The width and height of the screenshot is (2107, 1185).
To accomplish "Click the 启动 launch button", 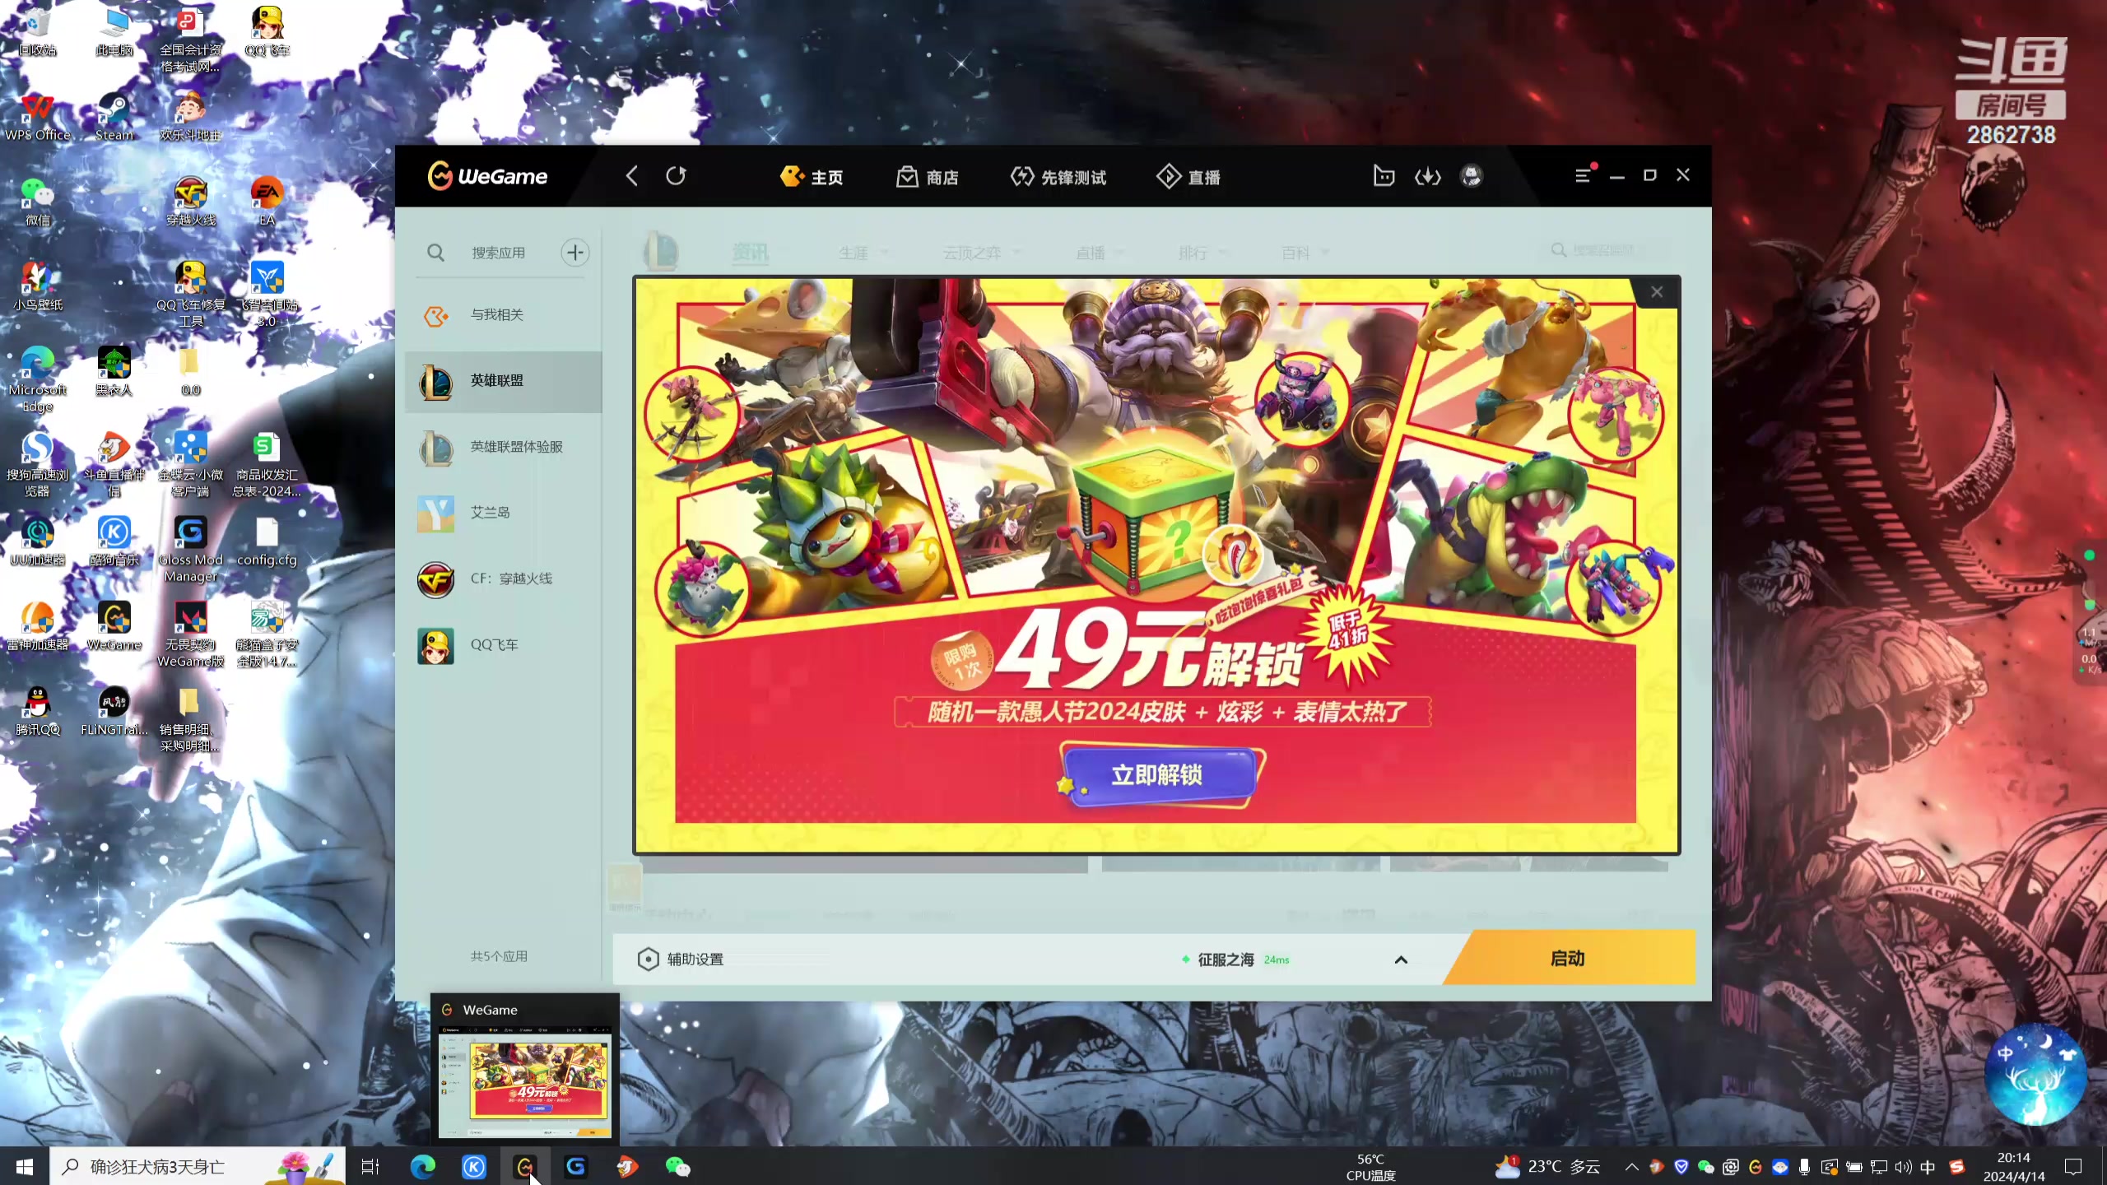I will (x=1569, y=959).
